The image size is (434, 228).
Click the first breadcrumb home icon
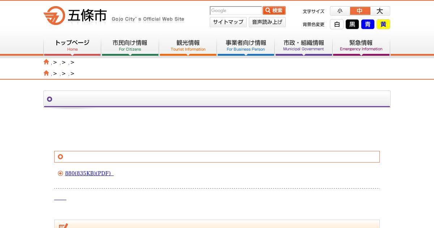tap(46, 62)
